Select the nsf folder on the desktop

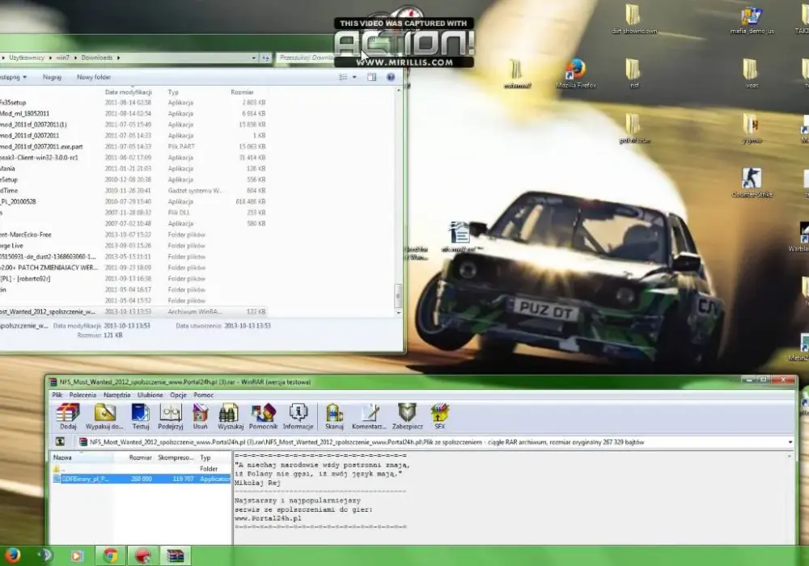[634, 74]
